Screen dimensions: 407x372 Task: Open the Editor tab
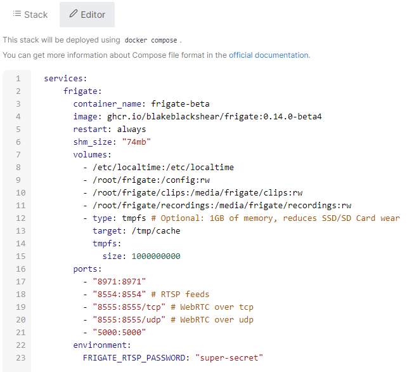click(x=87, y=15)
